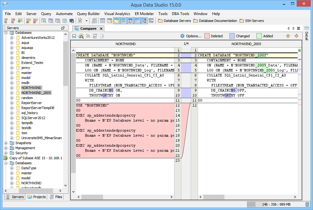Toggle the yellow database view toolbar button

[x=116, y=21]
